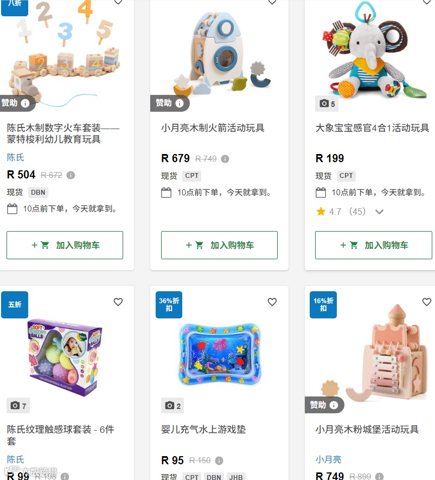The image size is (435, 480).
Task: Expand the 4.7 star rating chevron
Action: point(379,212)
